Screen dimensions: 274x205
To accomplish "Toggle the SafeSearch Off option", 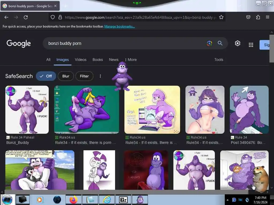I will [x=46, y=76].
